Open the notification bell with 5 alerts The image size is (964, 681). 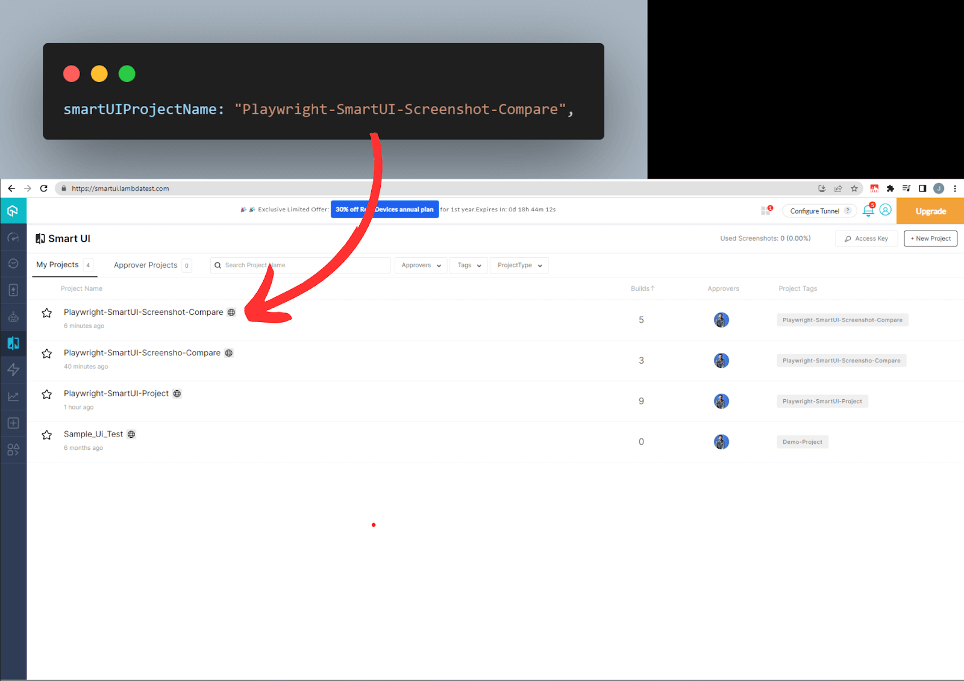868,211
